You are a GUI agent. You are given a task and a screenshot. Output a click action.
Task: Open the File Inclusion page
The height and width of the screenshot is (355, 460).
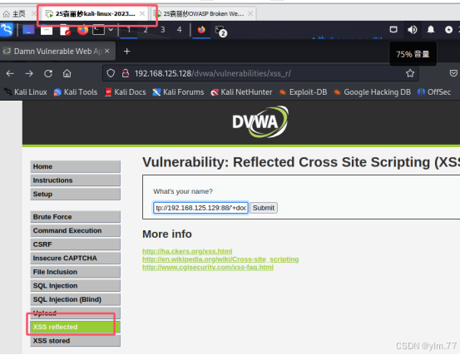76,272
